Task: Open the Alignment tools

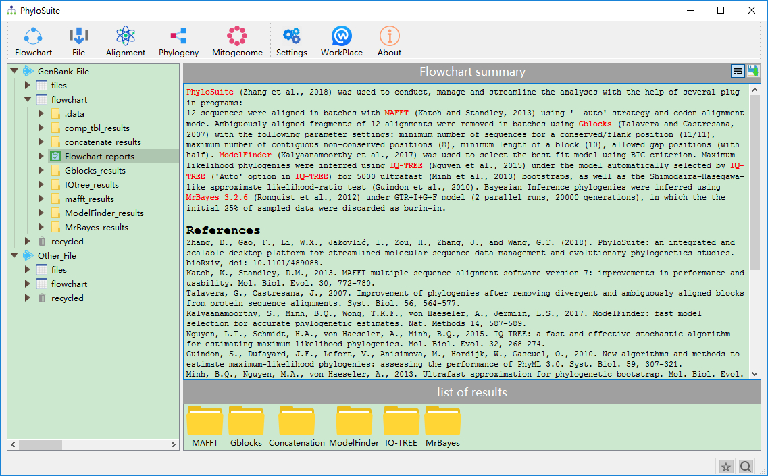Action: point(126,42)
